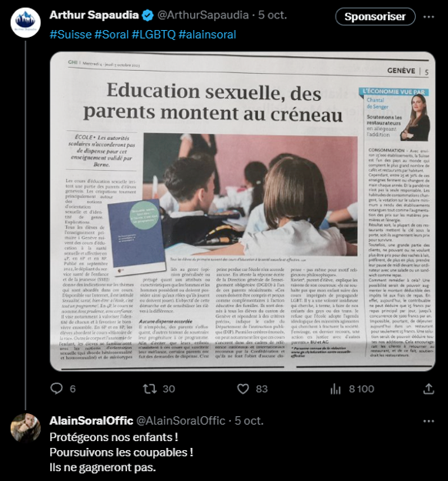Enlarge the newspaper article photo
Screen dimensions: 448x481
(242, 212)
